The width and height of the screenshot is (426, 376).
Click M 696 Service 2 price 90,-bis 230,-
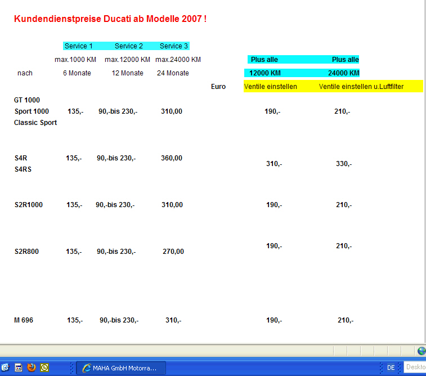[119, 320]
